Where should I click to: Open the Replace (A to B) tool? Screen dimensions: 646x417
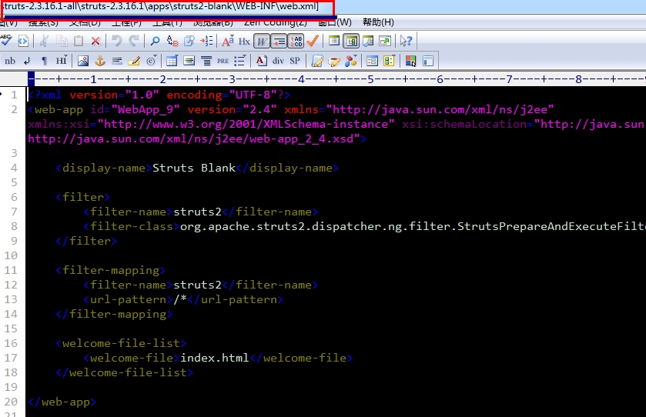[172, 41]
